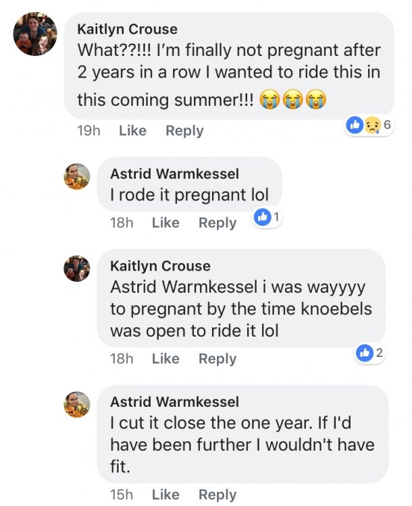
Task: Reply to "I rode it pregnant lol" comment
Action: click(217, 223)
